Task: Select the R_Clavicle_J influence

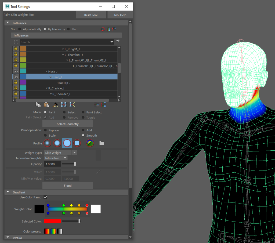Action: [x=56, y=88]
